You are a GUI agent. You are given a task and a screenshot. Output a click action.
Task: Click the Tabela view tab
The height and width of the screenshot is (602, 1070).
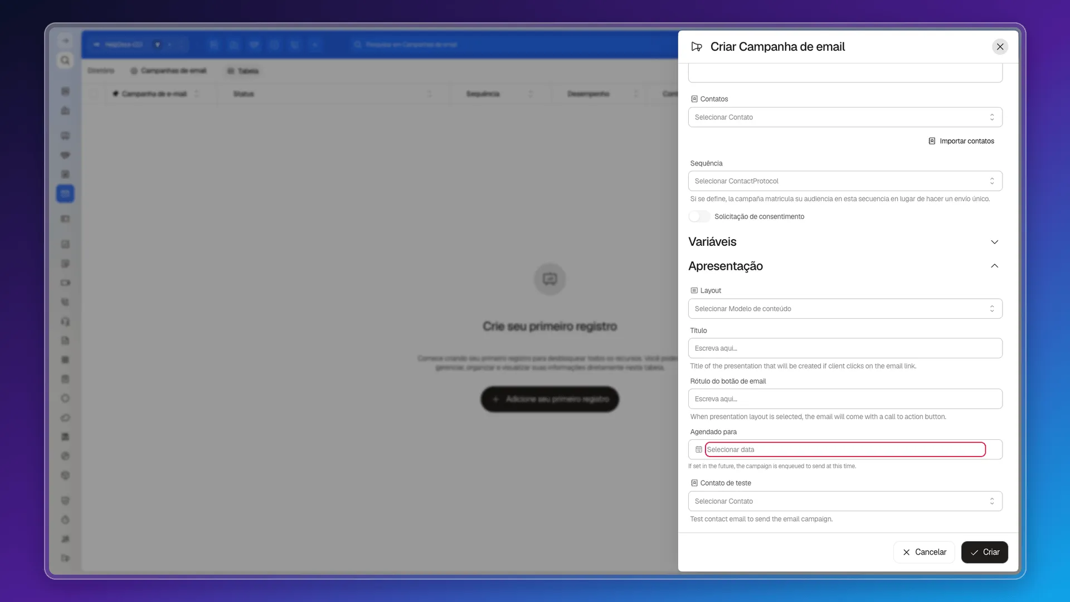pyautogui.click(x=243, y=71)
